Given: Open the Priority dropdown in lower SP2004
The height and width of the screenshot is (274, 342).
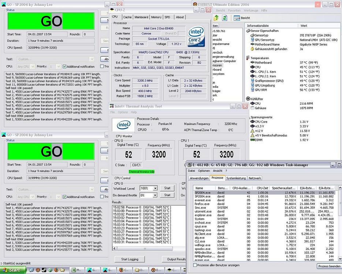Looking at the screenshot, I should coord(58,197).
